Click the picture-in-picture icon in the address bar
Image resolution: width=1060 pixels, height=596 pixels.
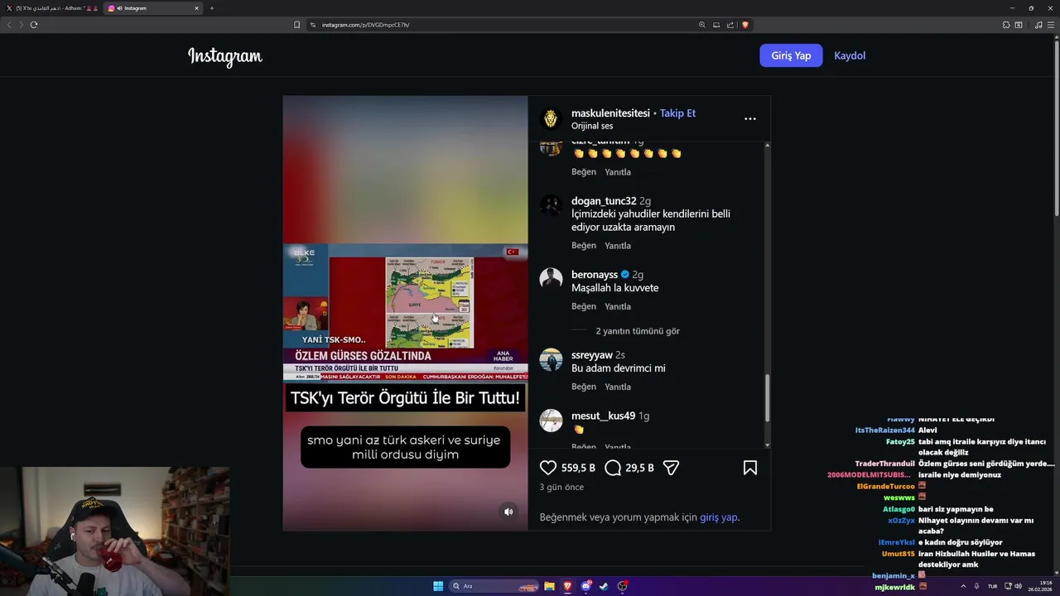tap(716, 25)
